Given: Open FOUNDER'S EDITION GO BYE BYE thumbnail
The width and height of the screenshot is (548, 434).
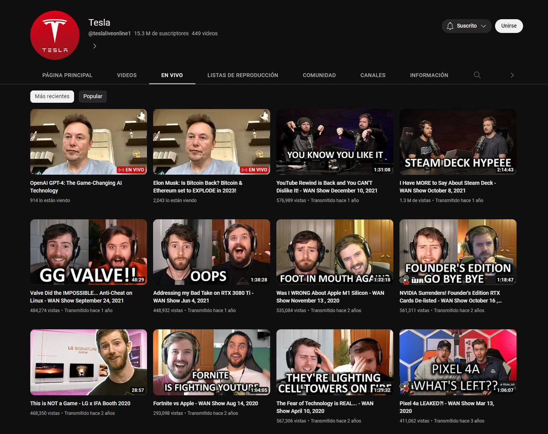Looking at the screenshot, I should coord(458,252).
